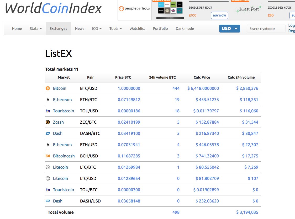This screenshot has height=219, width=295.
Task: Click the Ethereum icon in ETH/USD row
Action: coord(48,145)
